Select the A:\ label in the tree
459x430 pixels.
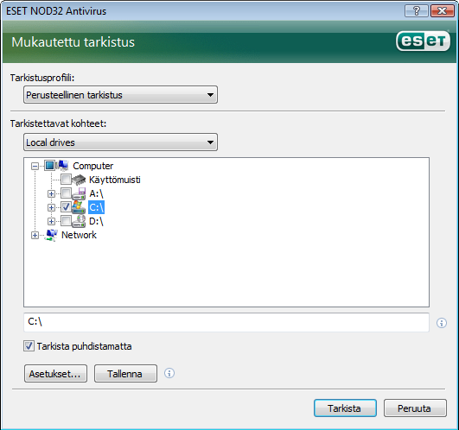pos(96,193)
